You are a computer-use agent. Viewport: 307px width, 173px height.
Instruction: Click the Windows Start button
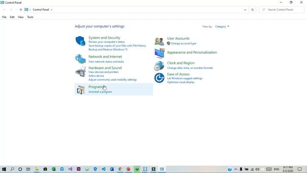[4, 169]
